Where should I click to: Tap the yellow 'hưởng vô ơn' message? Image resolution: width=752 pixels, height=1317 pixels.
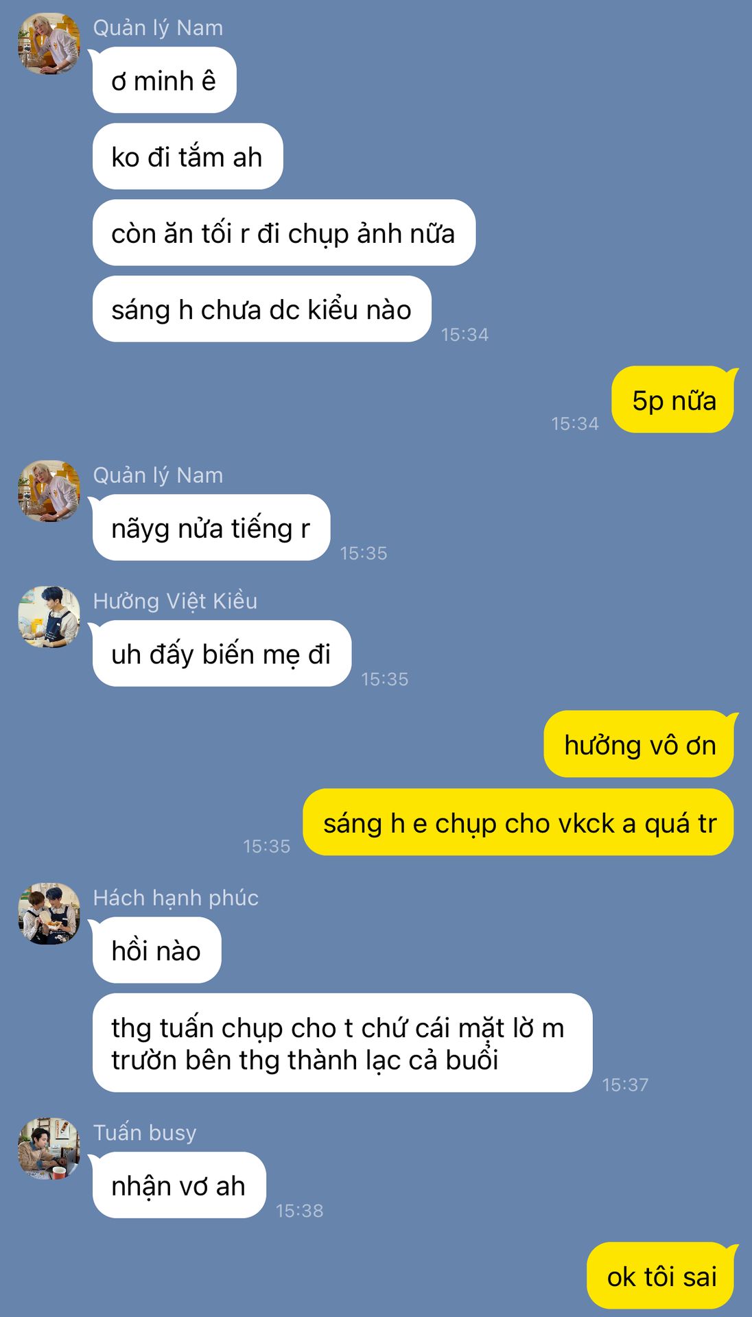coord(639,744)
